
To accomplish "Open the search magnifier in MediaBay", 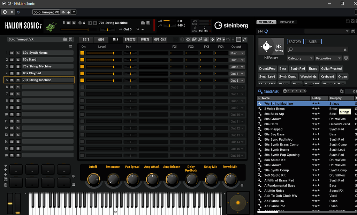I will tap(290, 49).
